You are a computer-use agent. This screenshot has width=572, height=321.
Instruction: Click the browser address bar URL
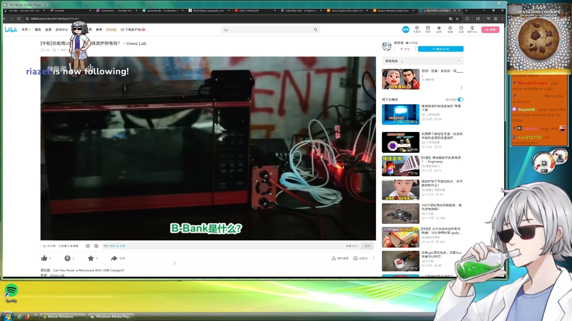55,19
